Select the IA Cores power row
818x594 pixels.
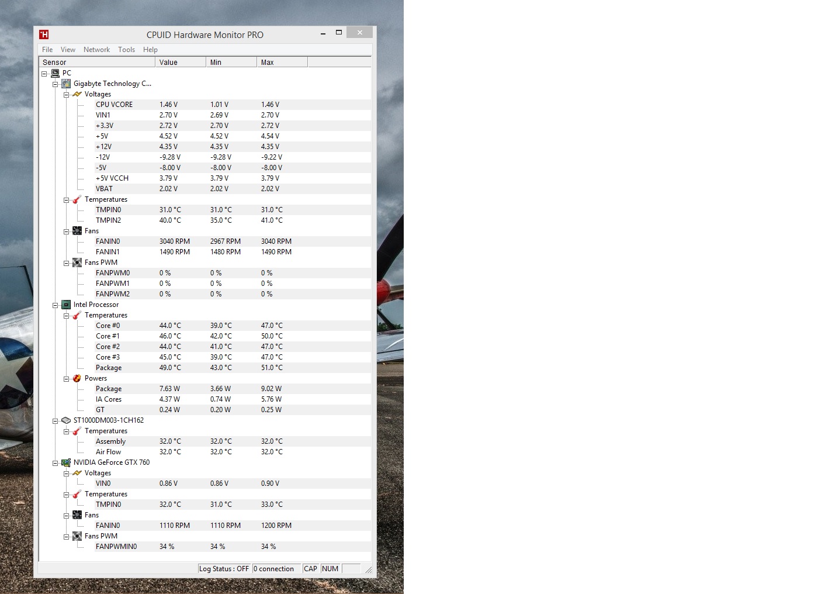click(x=233, y=399)
